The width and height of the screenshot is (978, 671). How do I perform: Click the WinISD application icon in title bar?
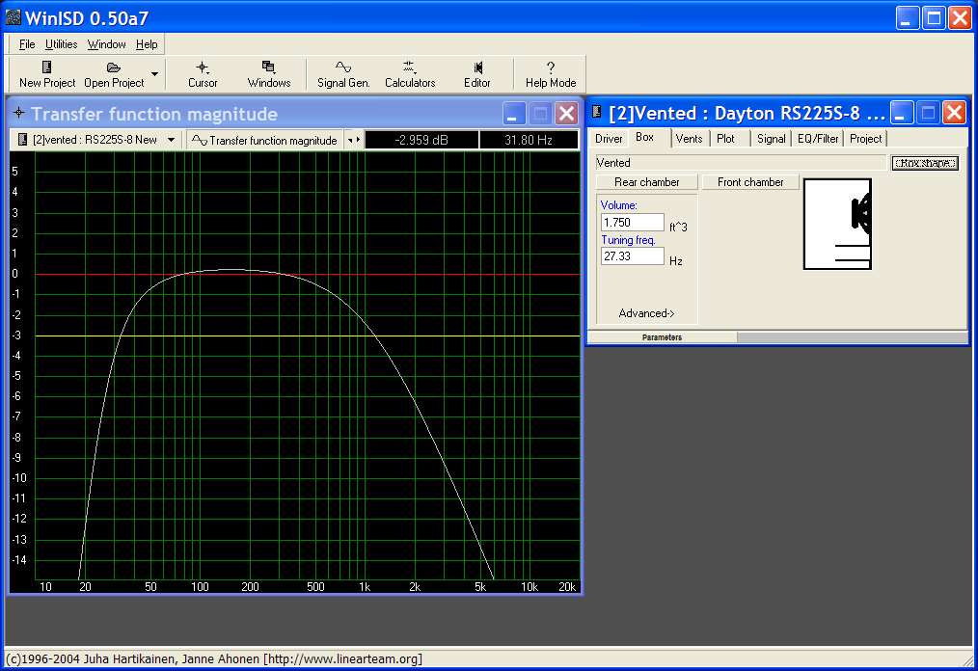(14, 16)
